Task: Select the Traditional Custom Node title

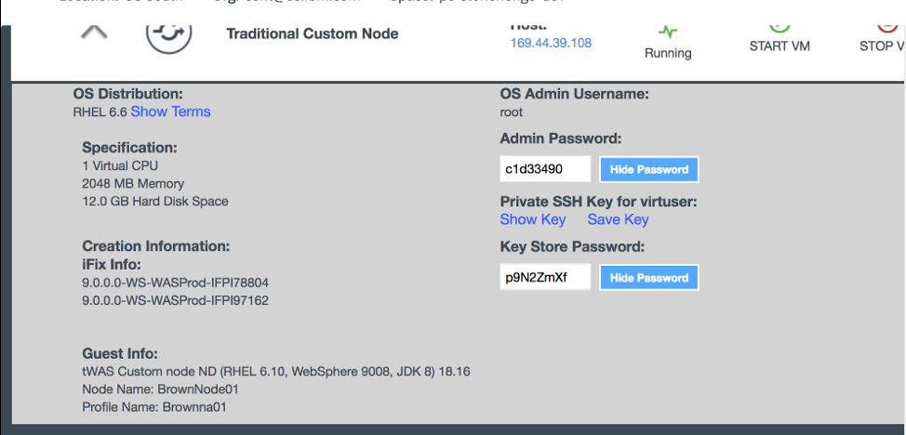Action: click(x=313, y=33)
